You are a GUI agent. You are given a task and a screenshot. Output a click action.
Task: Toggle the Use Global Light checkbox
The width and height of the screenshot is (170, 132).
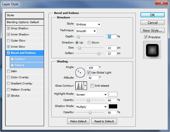pos(89,72)
